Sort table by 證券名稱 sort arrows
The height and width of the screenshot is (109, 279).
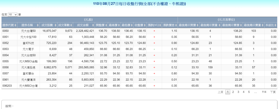point(38,25)
